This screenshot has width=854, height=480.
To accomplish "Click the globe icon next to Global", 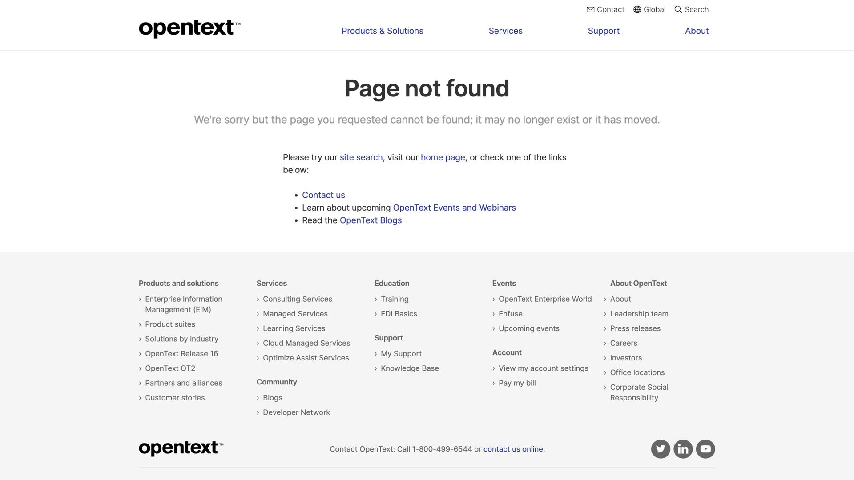I will [x=637, y=9].
